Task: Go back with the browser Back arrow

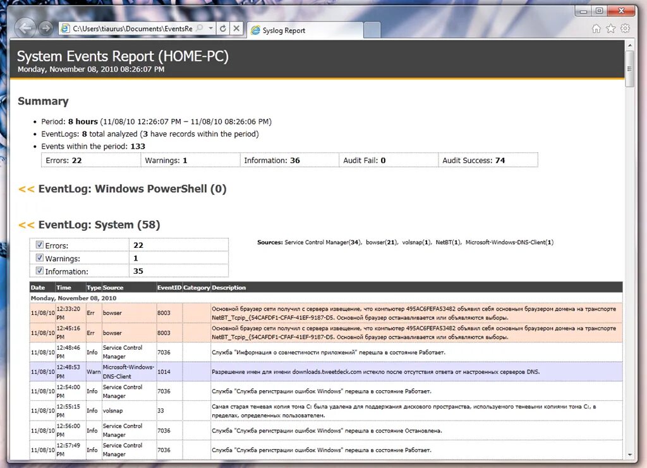Action: [25, 28]
